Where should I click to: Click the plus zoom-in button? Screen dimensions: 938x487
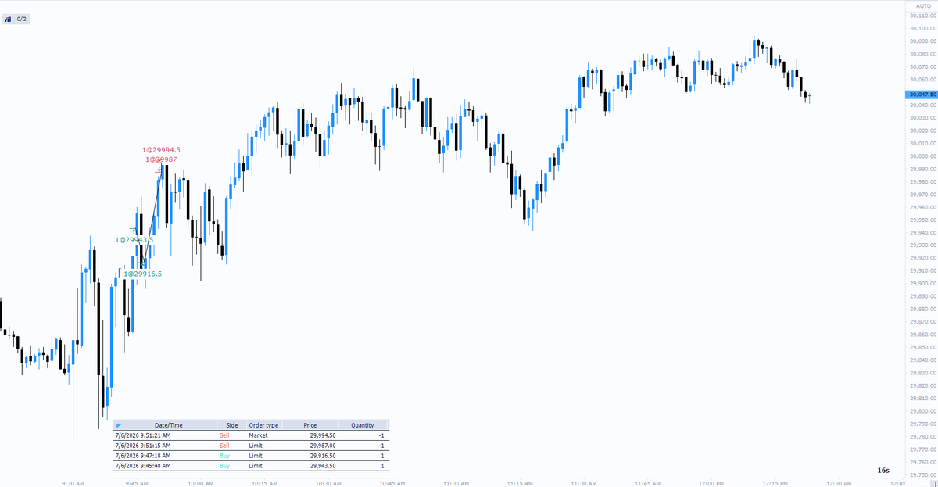coord(933,484)
